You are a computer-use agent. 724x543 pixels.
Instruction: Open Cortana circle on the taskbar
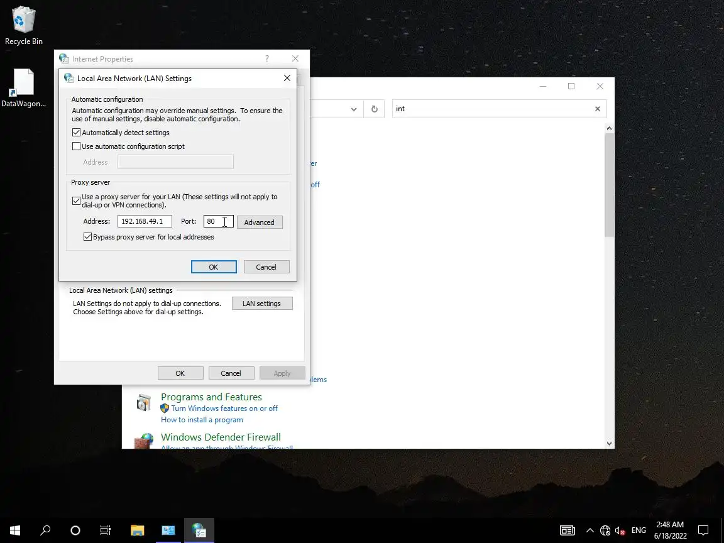(x=75, y=530)
